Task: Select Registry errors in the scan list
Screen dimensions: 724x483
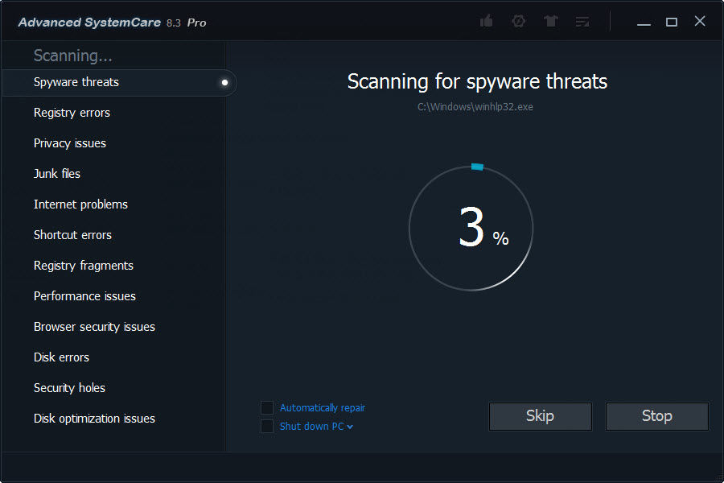Action: pos(72,113)
